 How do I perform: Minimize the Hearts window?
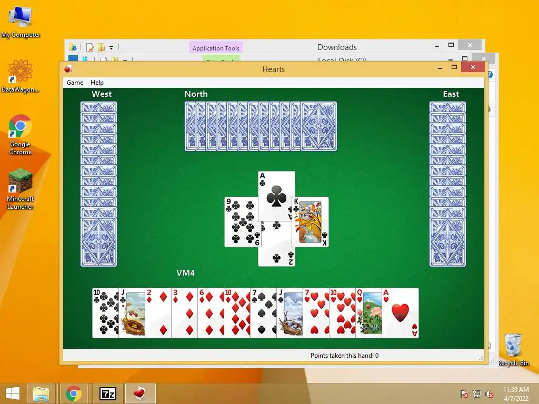[x=440, y=68]
